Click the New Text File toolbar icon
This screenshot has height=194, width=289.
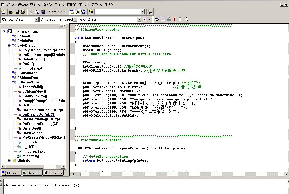coord(3,12)
